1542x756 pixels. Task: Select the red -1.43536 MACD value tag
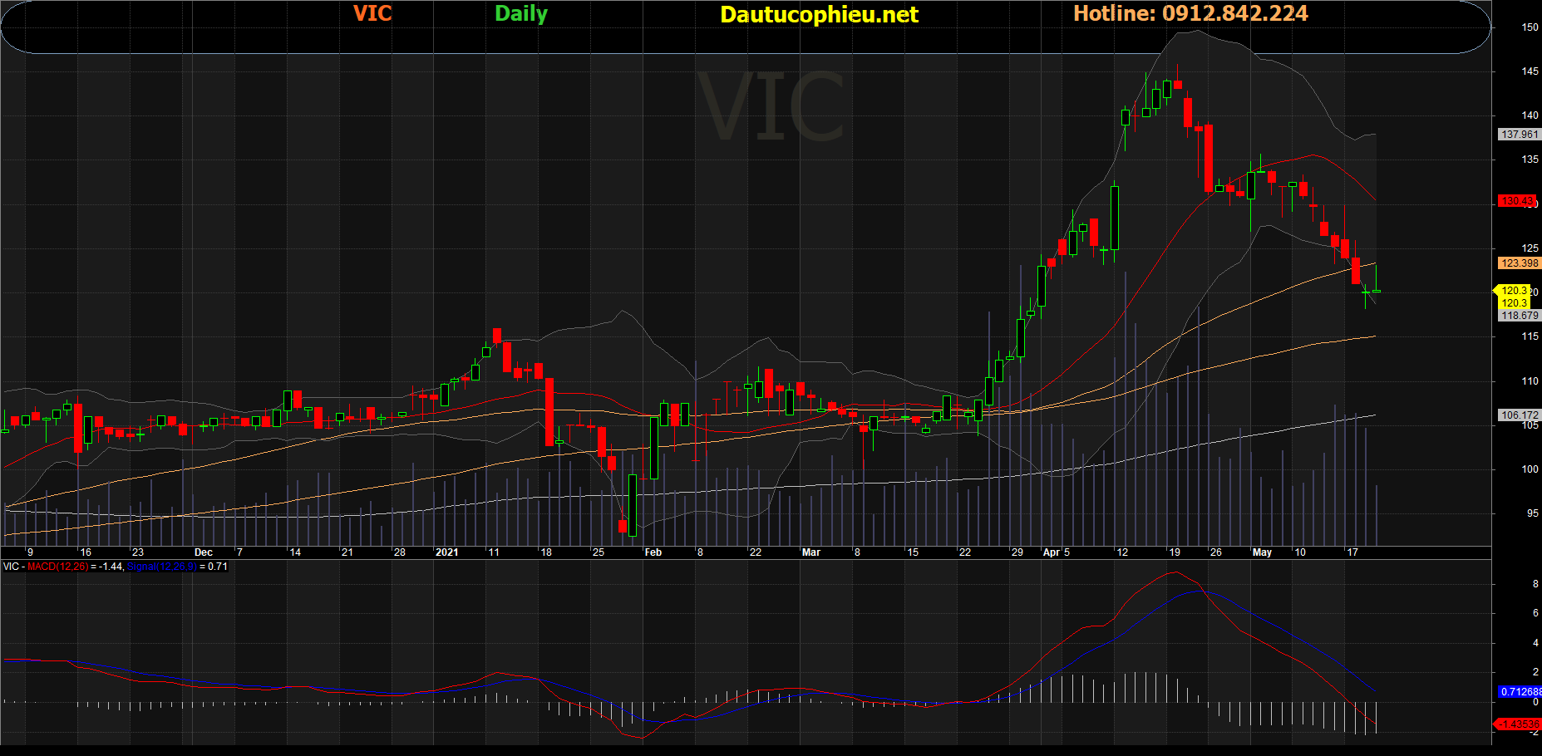click(1518, 724)
